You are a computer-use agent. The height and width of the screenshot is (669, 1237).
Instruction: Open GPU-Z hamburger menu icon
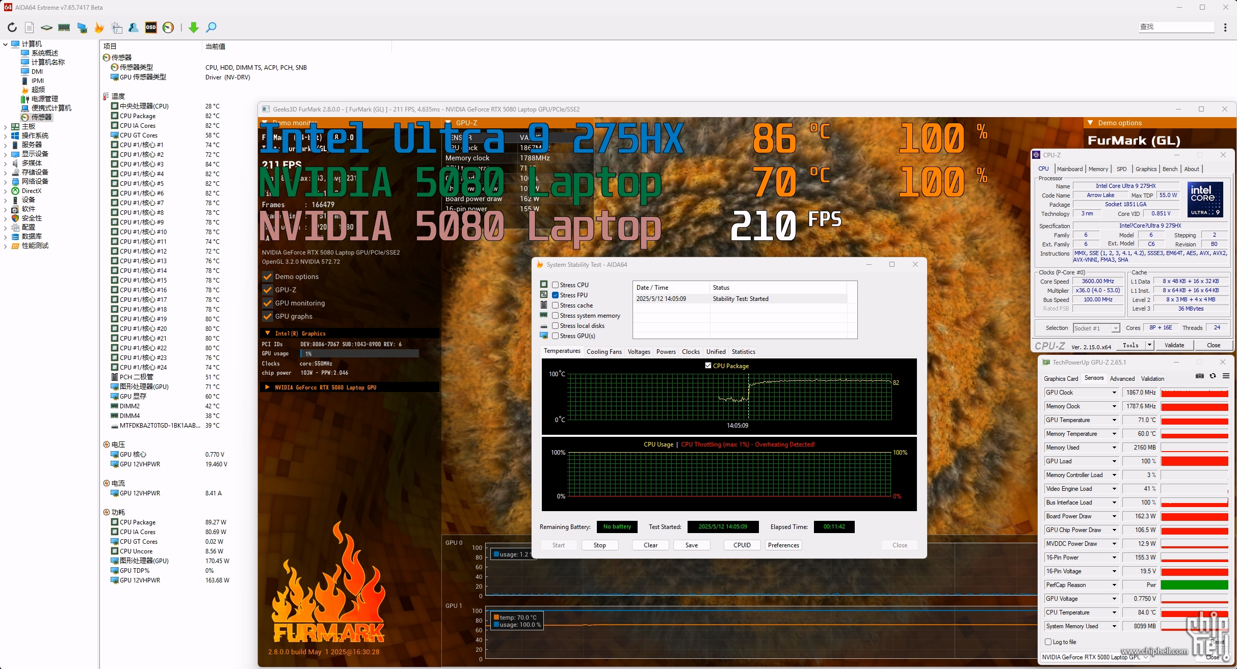(1226, 376)
